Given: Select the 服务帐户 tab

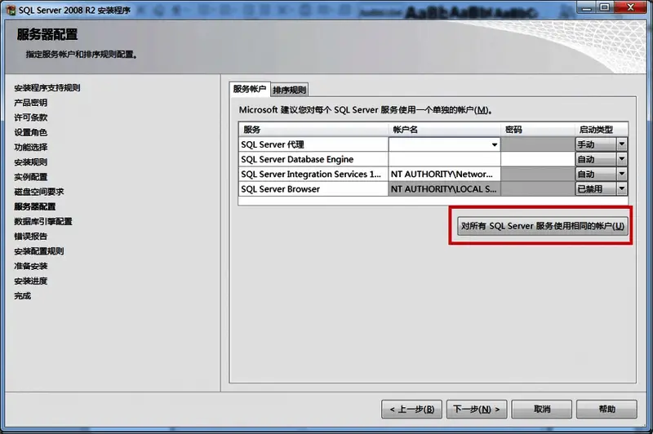Looking at the screenshot, I should tap(250, 89).
